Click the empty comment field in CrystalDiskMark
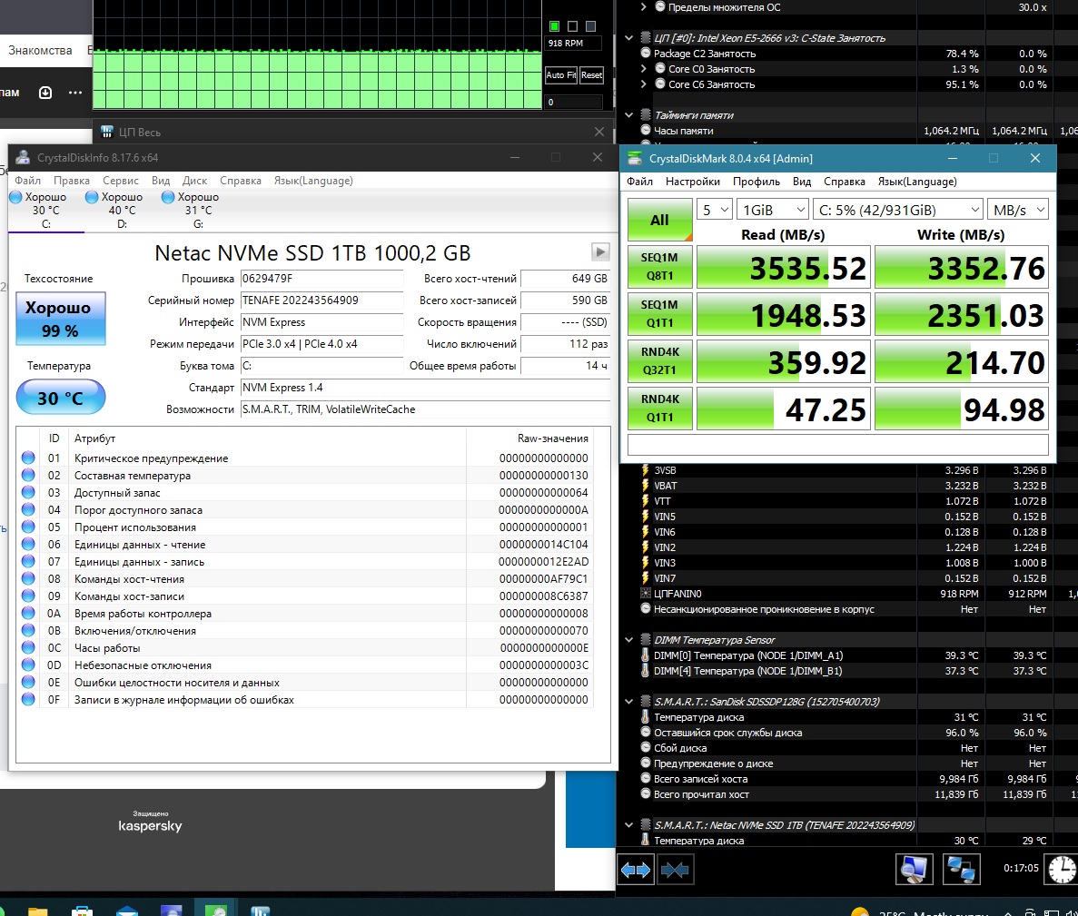Image resolution: width=1078 pixels, height=916 pixels. coord(838,445)
